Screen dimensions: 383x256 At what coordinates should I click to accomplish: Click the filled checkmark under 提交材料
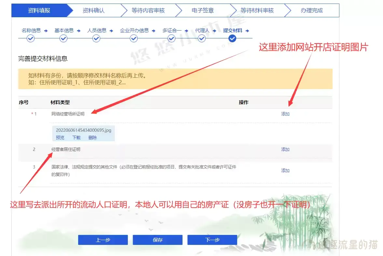(x=232, y=39)
